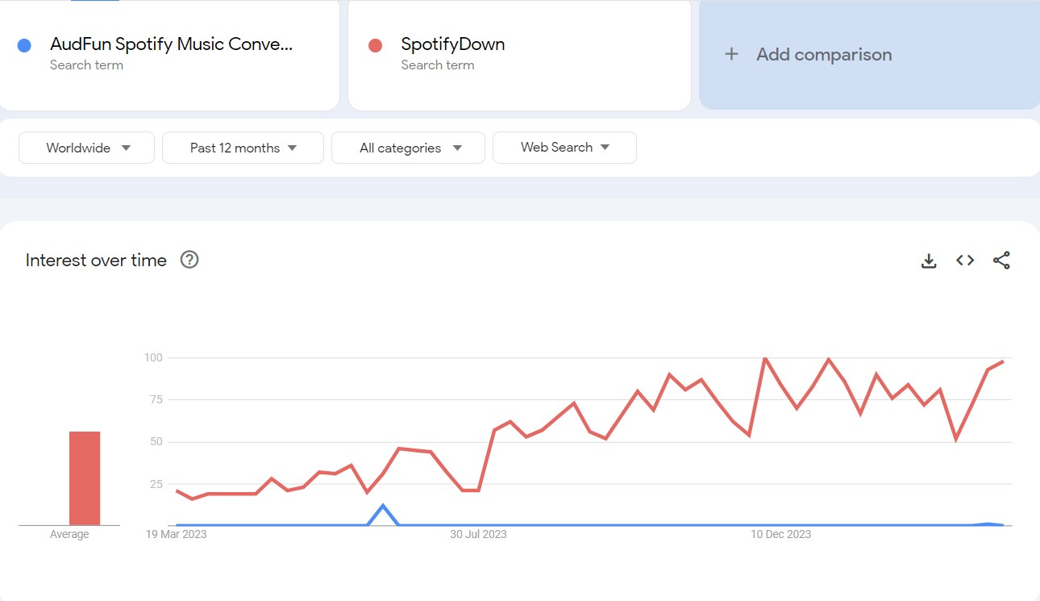This screenshot has width=1040, height=601.
Task: Click the Interest over time heading
Action: click(96, 260)
